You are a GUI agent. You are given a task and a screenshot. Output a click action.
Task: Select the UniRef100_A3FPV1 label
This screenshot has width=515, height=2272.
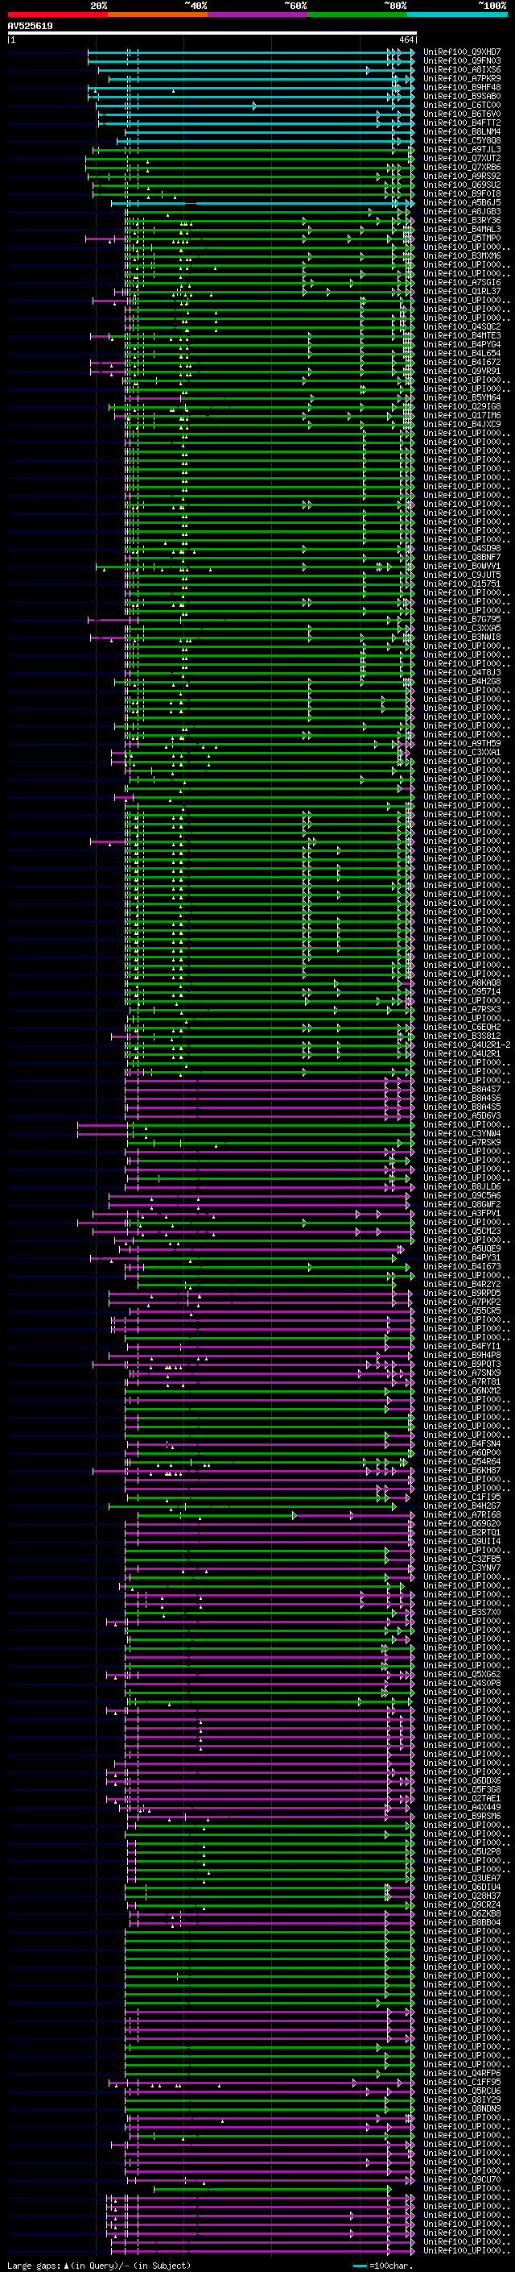coord(462,1213)
